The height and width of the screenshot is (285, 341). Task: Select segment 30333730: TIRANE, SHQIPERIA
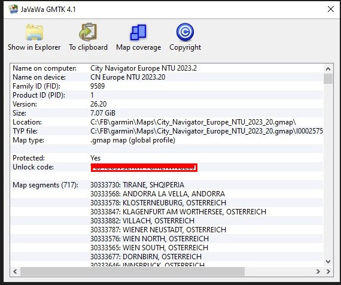click(x=137, y=185)
